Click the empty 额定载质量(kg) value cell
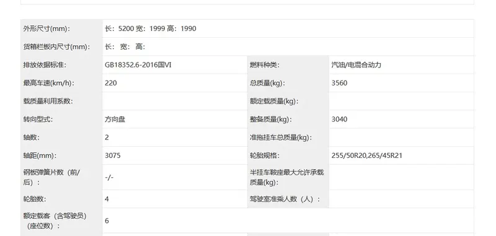Viewport: 496px width, 236px height. click(401, 102)
